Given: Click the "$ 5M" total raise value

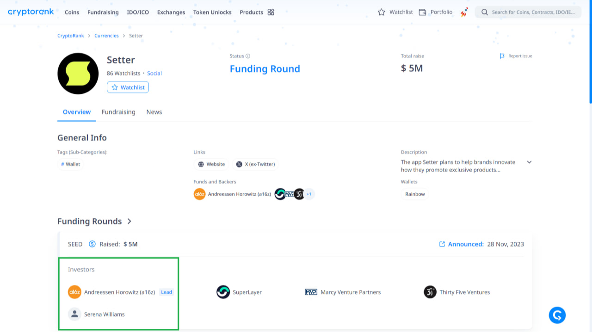Looking at the screenshot, I should 412,68.
